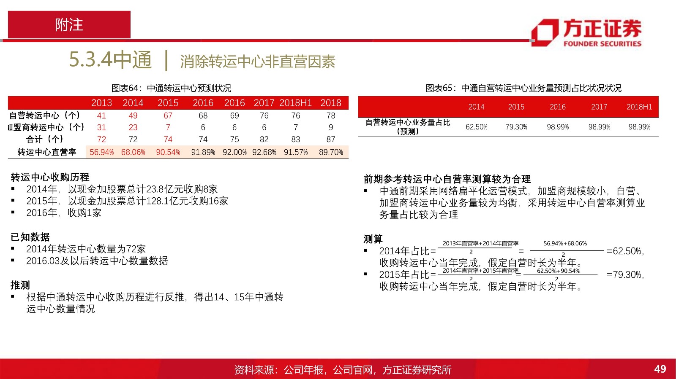This screenshot has height=379, width=676.
Task: Click the 89.70% direct-operation rate cell
Action: coord(331,152)
